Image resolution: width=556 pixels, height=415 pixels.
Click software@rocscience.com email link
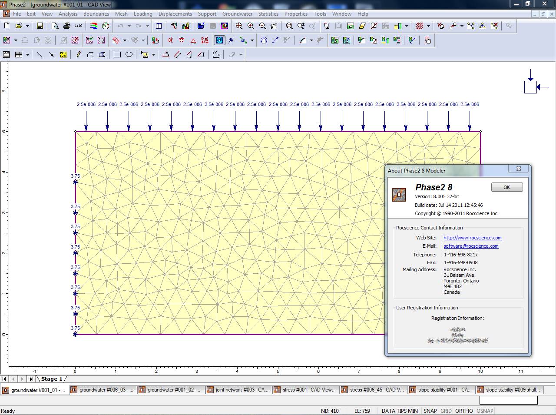[471, 246]
